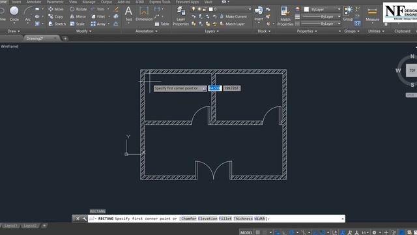Add a new drawing tab

click(65, 39)
